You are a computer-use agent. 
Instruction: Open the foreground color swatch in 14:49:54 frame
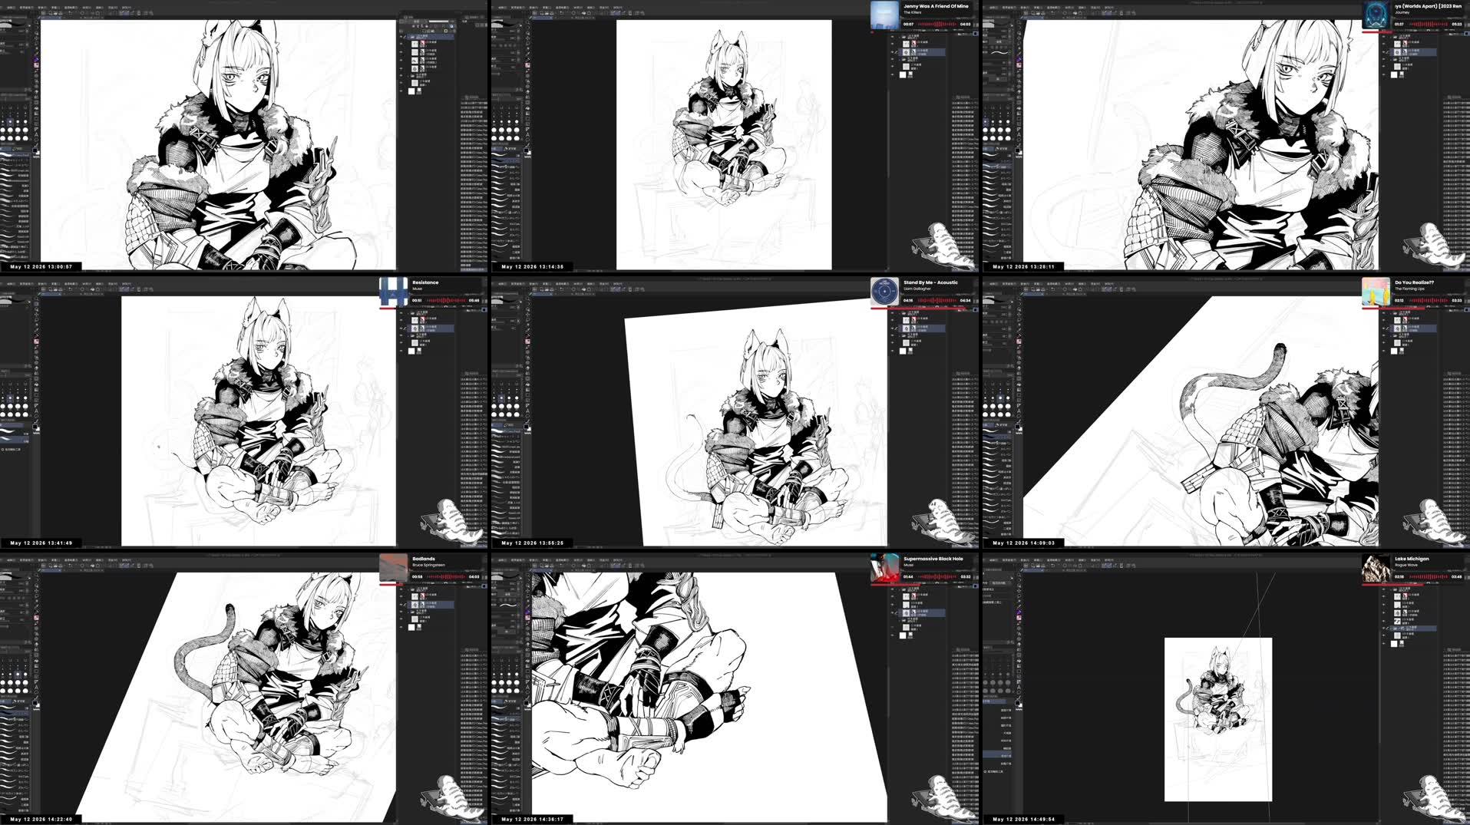pos(1017,703)
